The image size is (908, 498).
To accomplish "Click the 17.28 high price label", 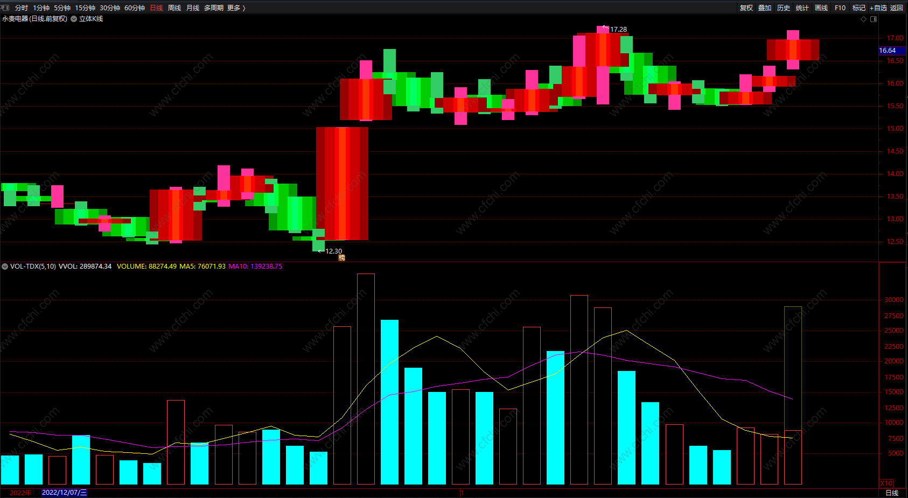I will click(x=618, y=30).
